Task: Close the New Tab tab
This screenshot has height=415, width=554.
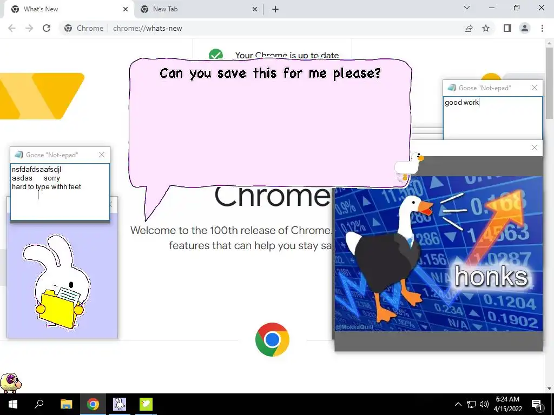Action: click(255, 9)
